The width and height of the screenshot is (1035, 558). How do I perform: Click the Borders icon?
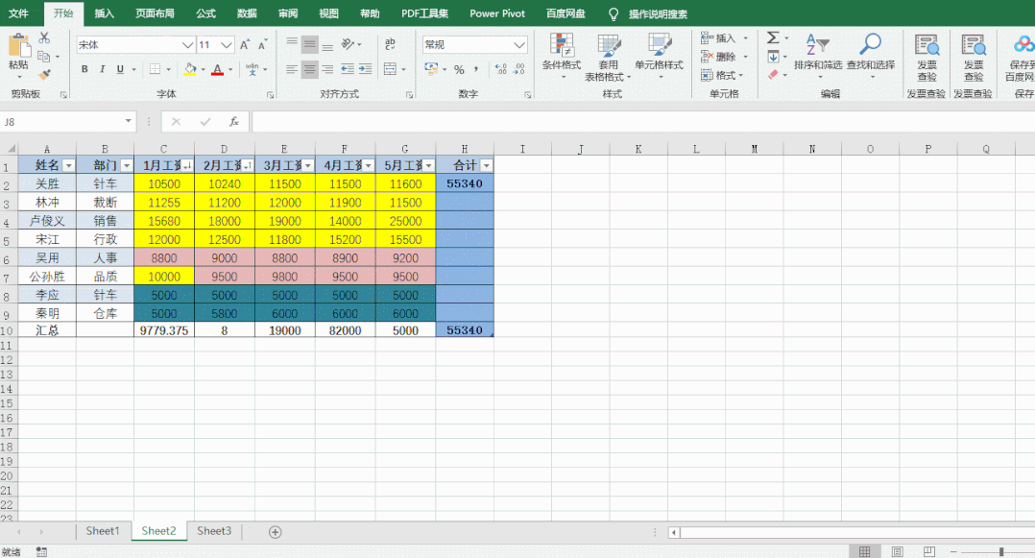point(156,69)
